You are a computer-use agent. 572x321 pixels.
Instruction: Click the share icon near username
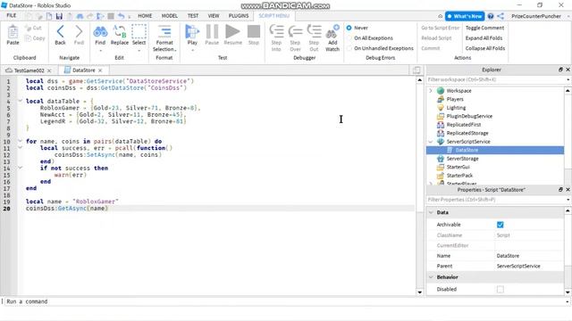[500, 16]
